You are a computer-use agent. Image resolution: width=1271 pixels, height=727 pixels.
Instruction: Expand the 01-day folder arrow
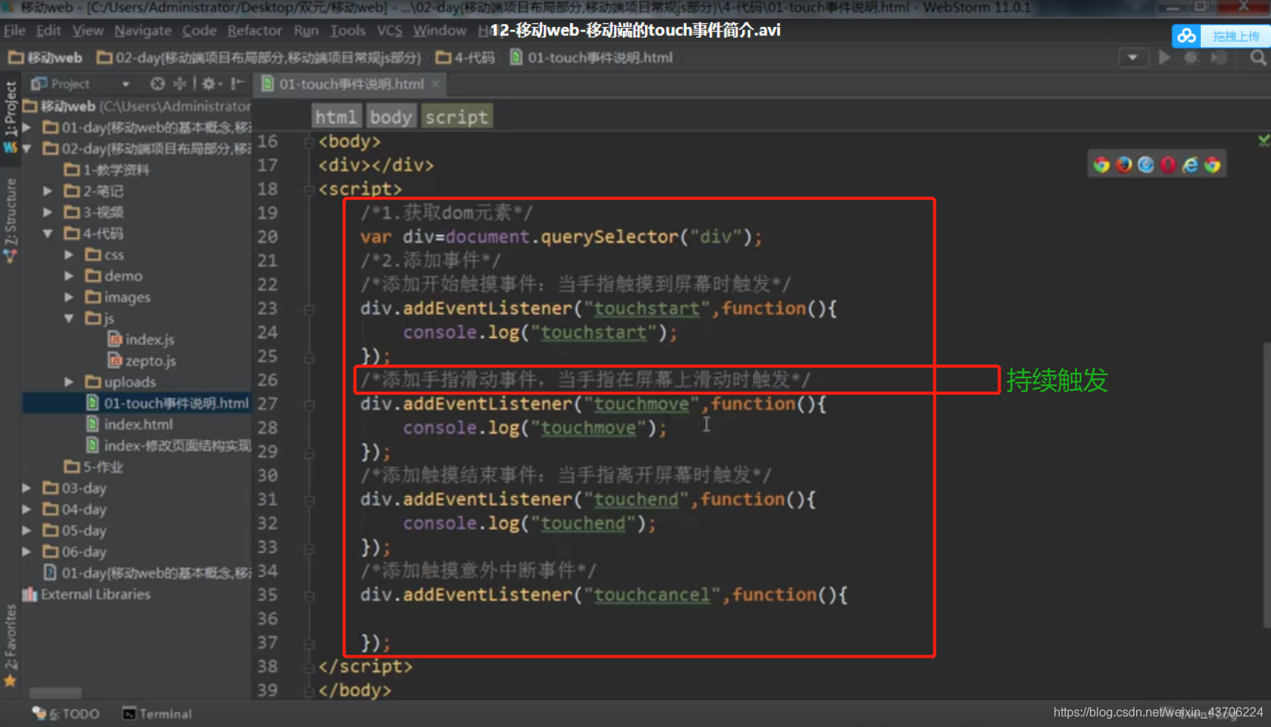pos(27,127)
